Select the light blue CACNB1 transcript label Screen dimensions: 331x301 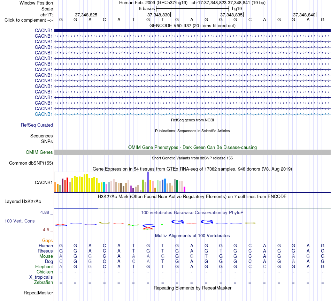(x=44, y=114)
